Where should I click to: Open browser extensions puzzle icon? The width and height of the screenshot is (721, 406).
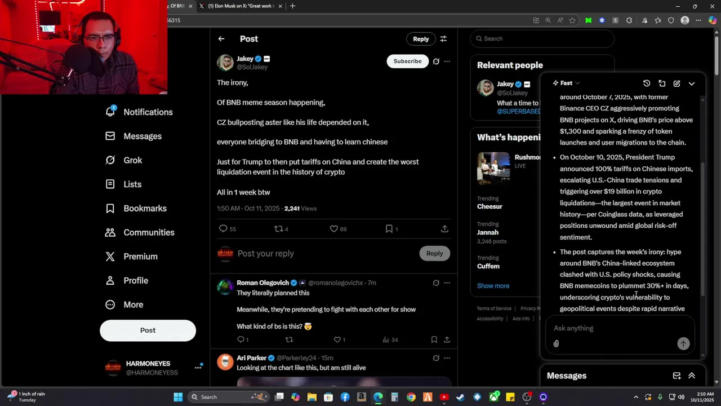pos(629,20)
